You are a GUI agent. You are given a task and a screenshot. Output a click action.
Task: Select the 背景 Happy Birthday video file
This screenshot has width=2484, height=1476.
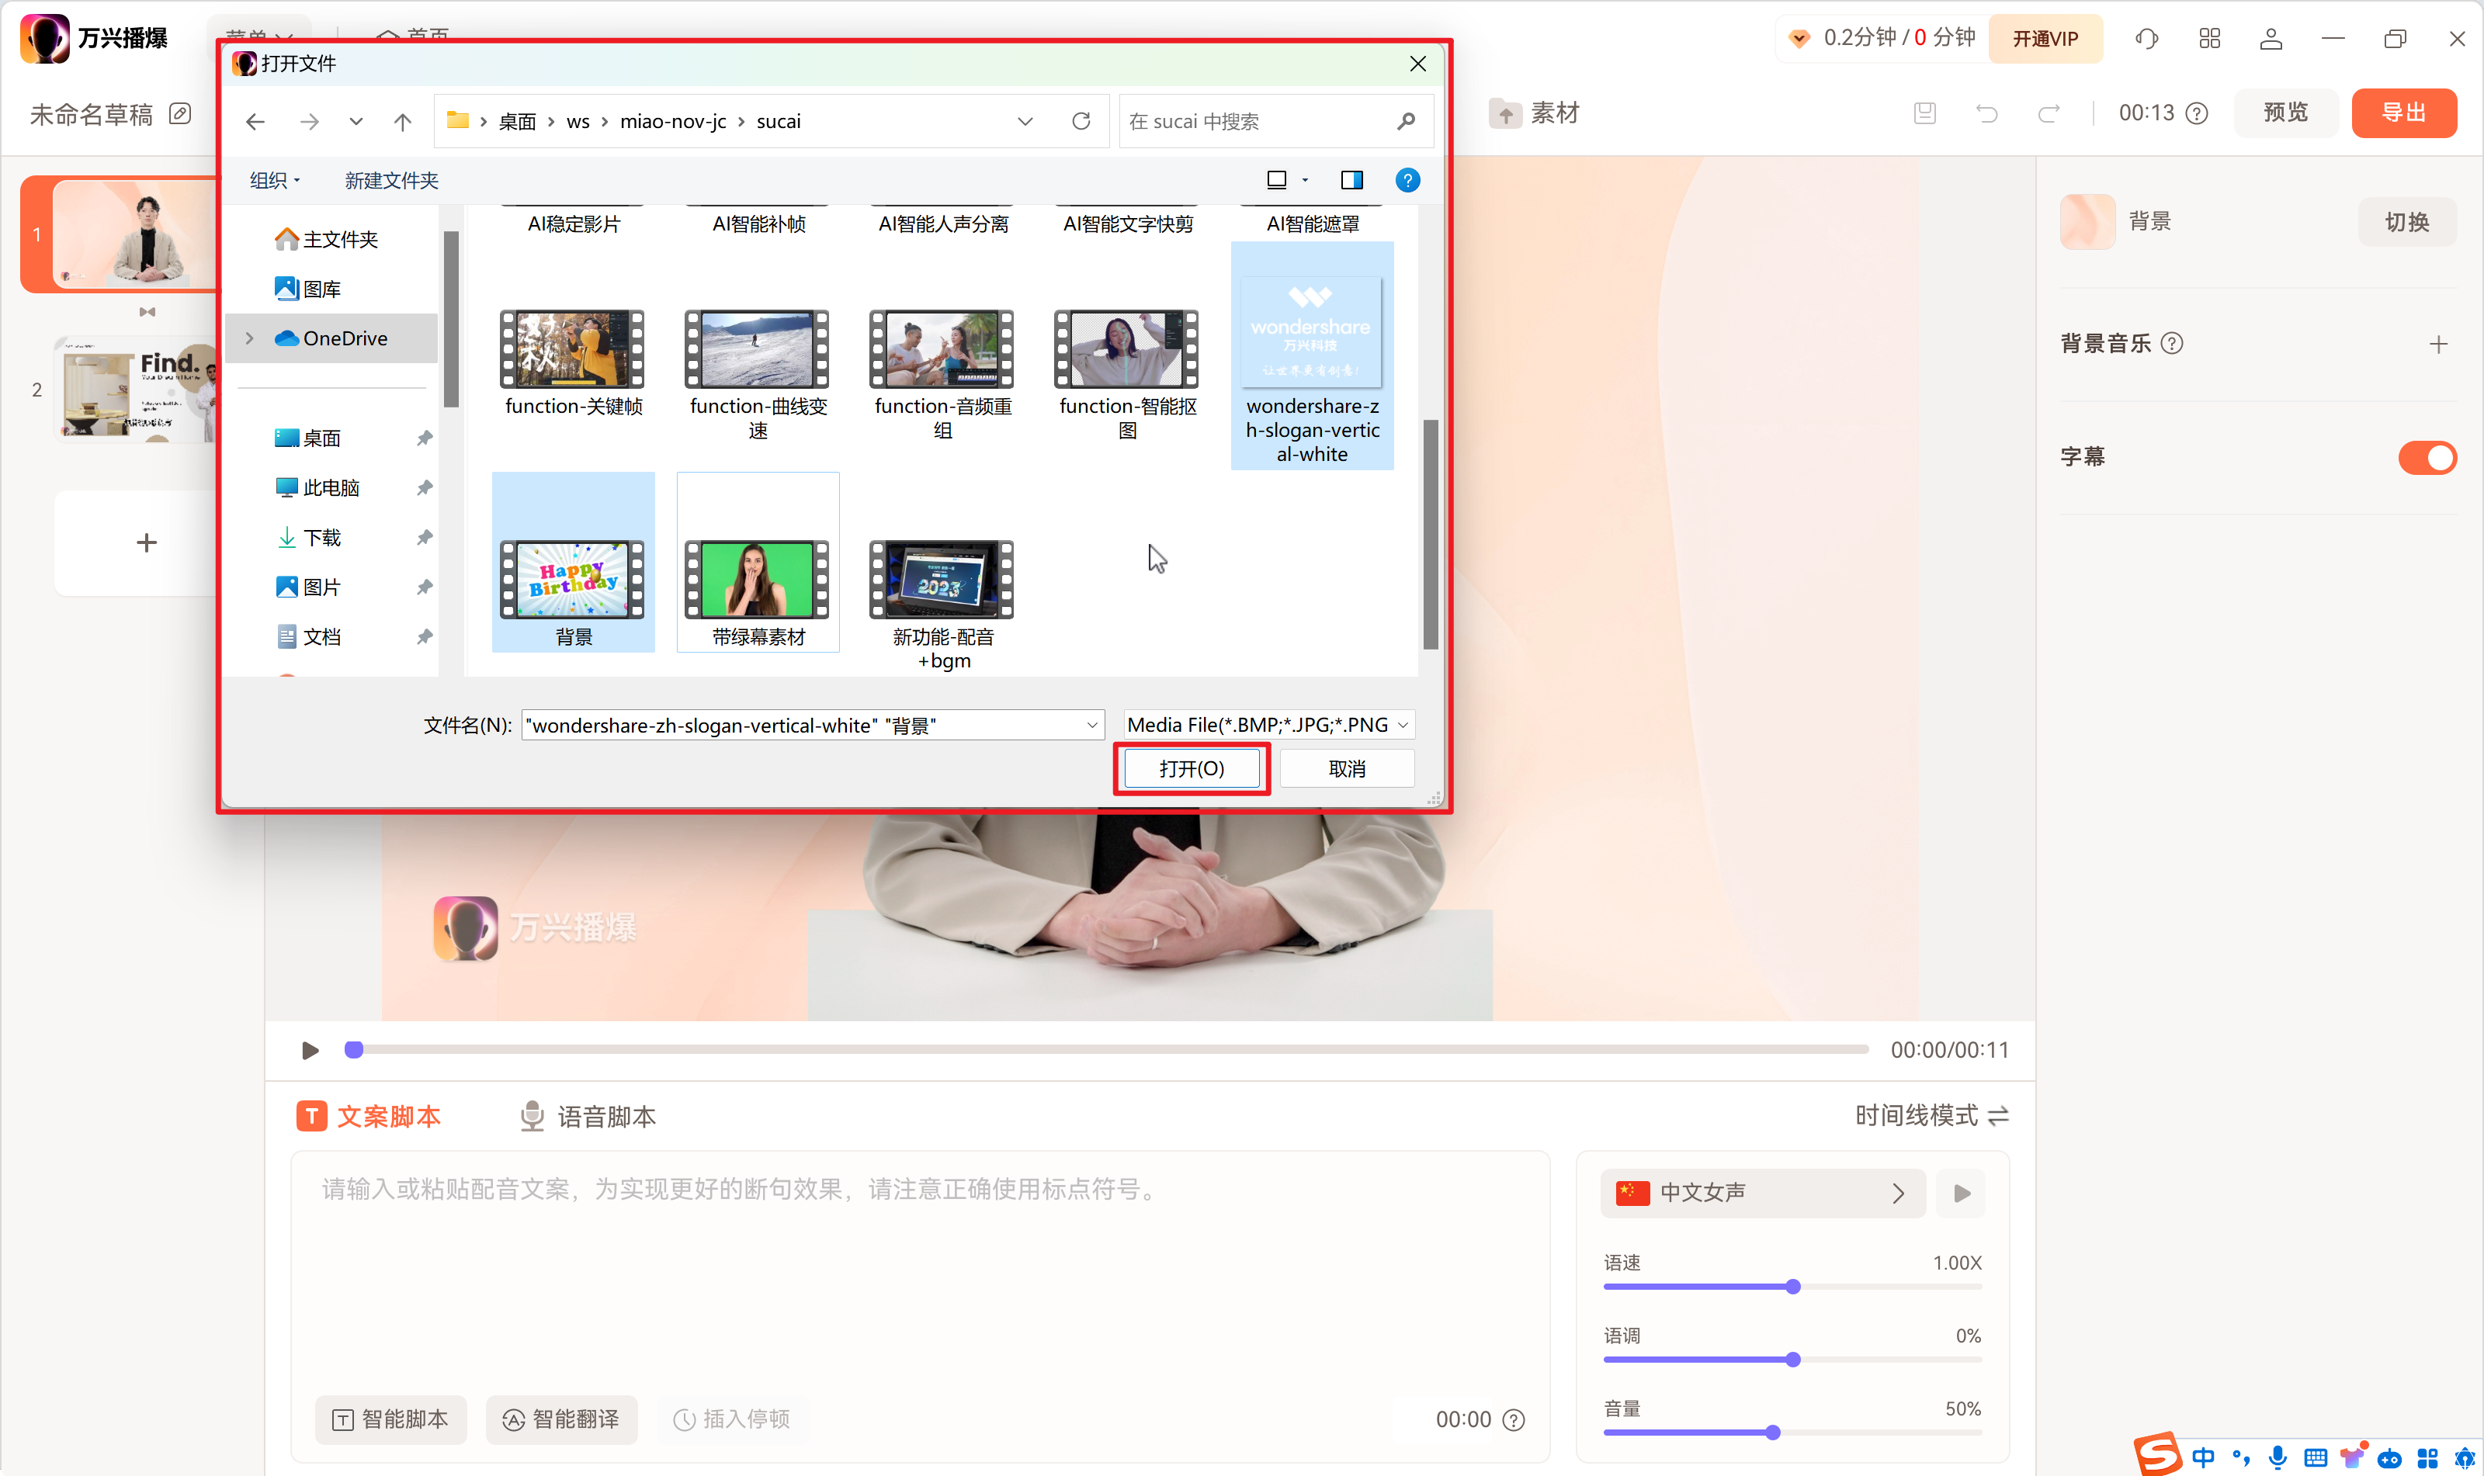[x=573, y=563]
